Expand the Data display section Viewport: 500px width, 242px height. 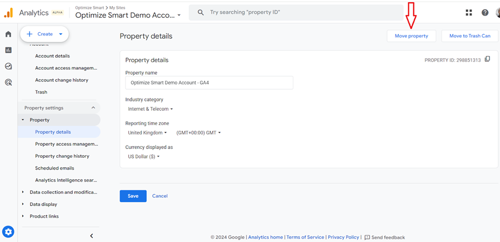click(x=23, y=204)
